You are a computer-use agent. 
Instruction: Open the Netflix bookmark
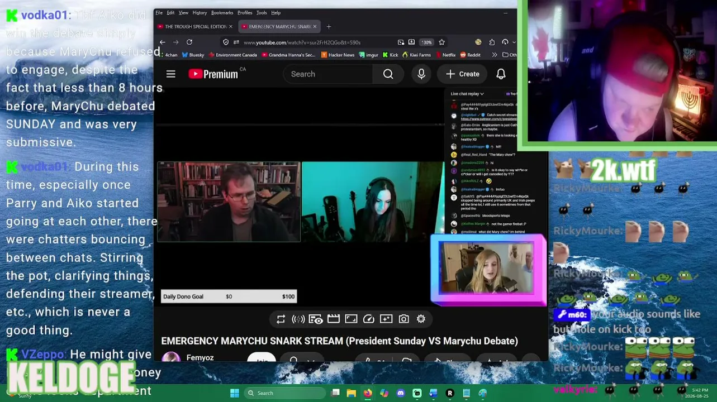(445, 55)
